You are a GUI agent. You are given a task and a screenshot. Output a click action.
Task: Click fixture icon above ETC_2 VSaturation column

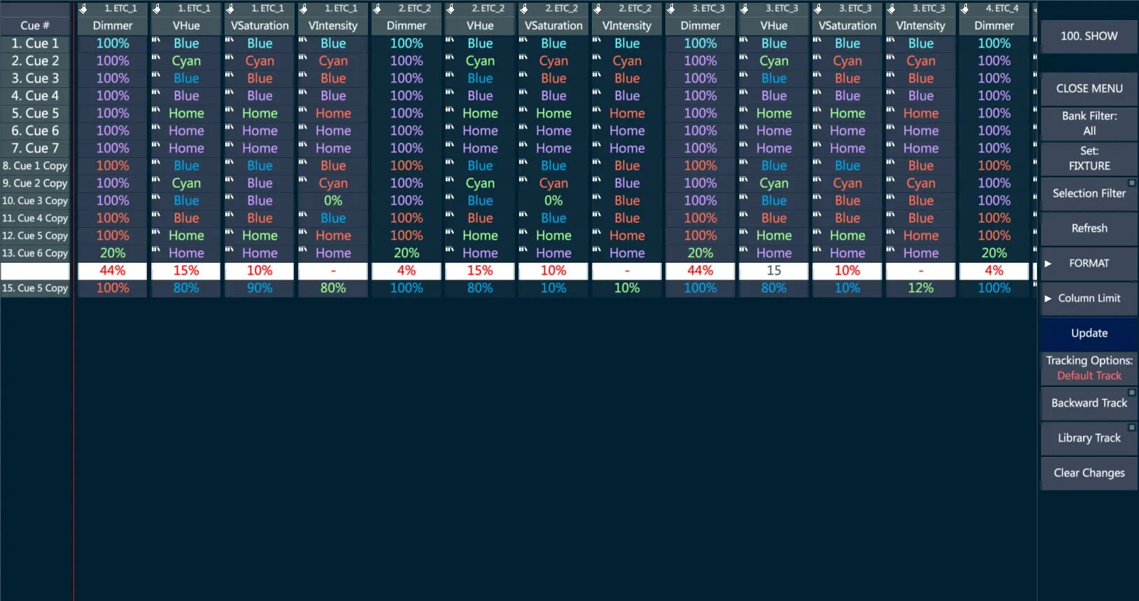(x=524, y=9)
